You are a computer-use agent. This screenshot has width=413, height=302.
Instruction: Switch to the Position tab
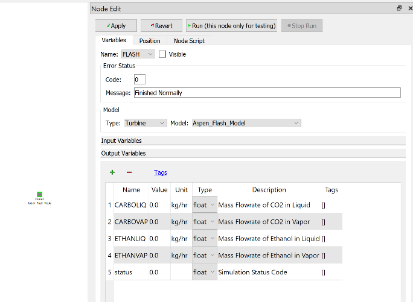tap(150, 41)
